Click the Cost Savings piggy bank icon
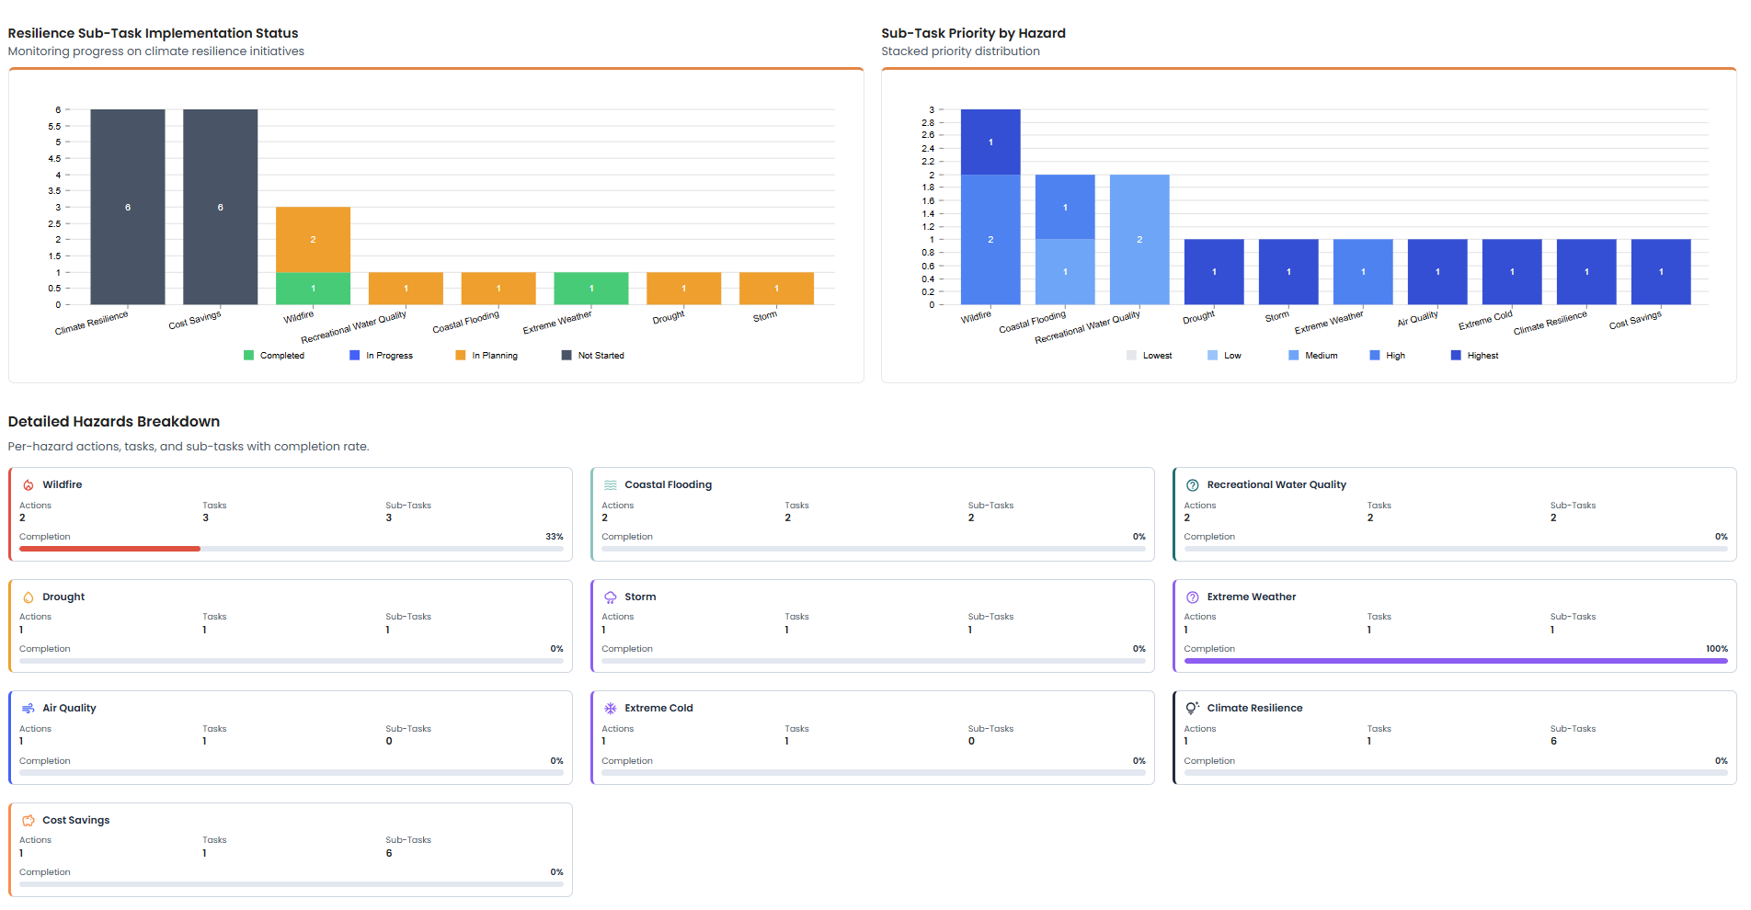1751x910 pixels. (x=29, y=821)
